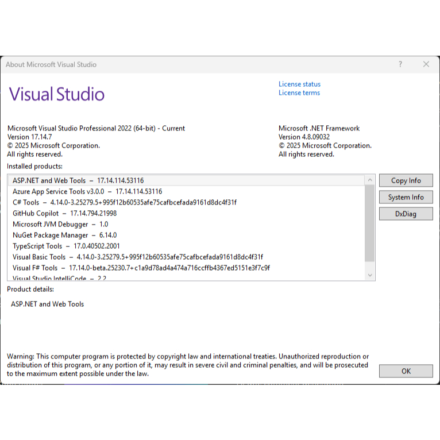Close the About dialog with X
Viewport: 440px width, 440px height.
426,64
